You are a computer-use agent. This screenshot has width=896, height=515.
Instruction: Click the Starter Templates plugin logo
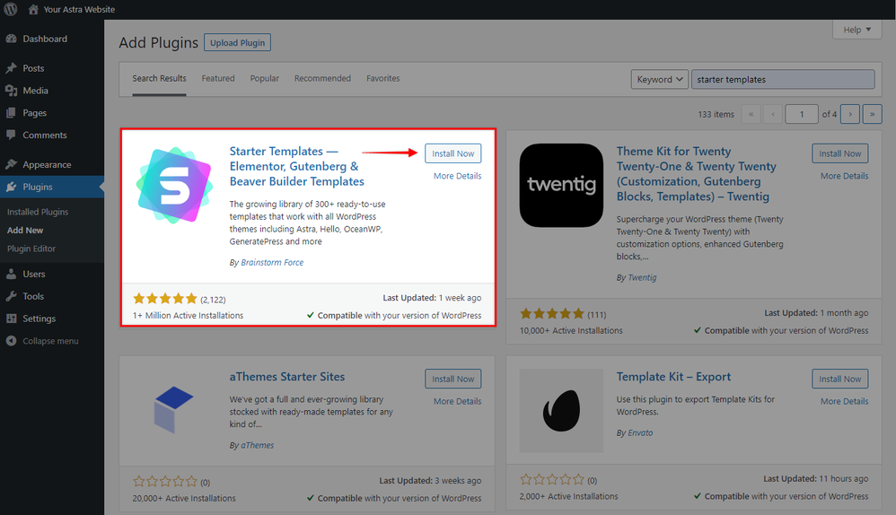tap(174, 186)
